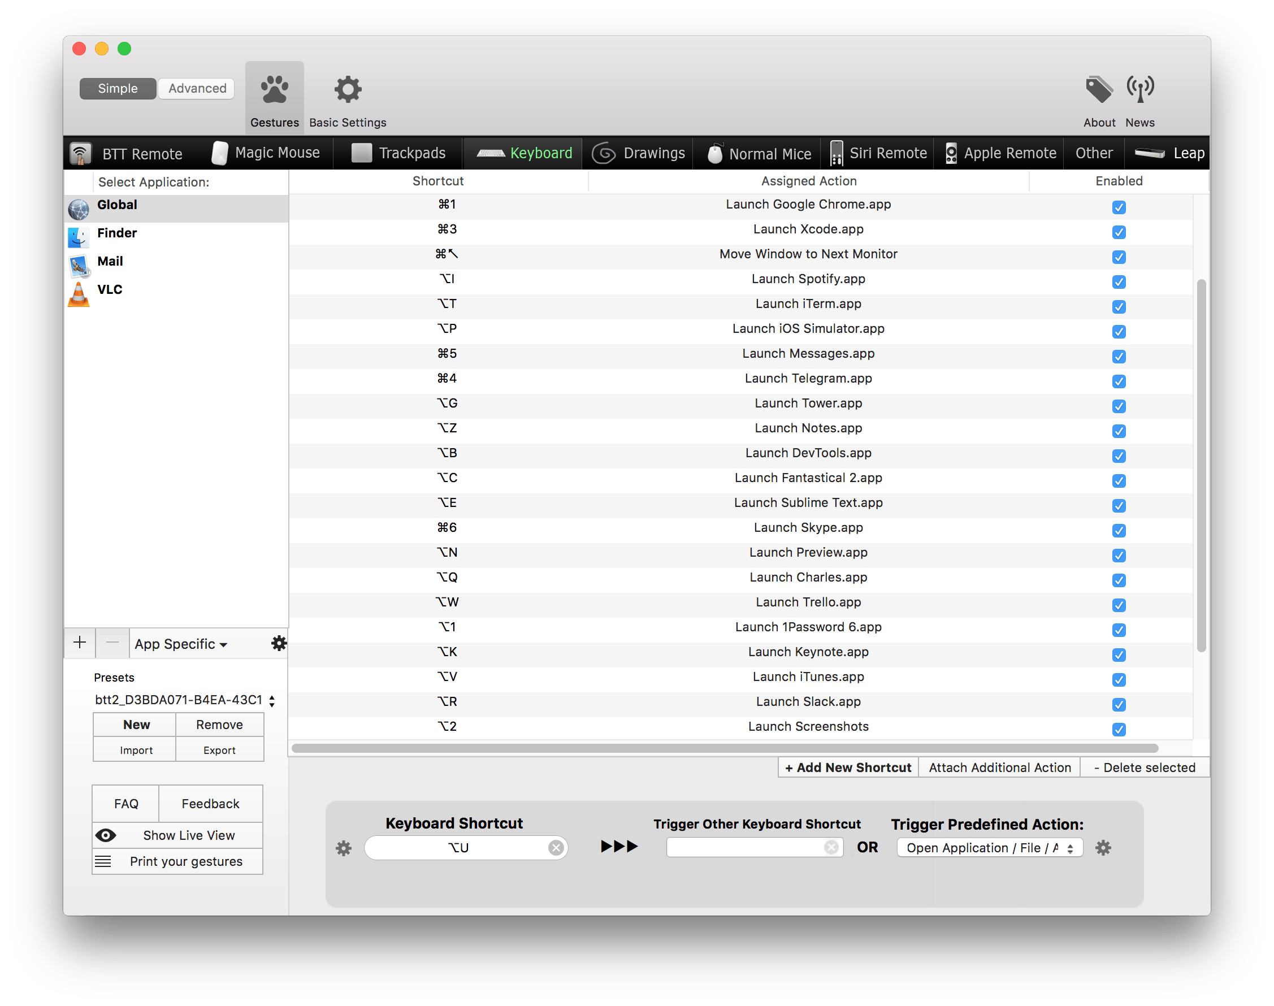Switch to the Trackpads tab
Viewport: 1274px width, 1006px height.
point(398,153)
